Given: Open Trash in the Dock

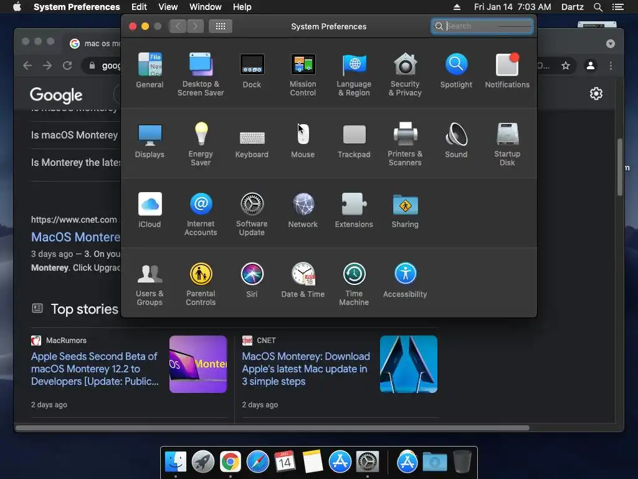Looking at the screenshot, I should point(462,462).
